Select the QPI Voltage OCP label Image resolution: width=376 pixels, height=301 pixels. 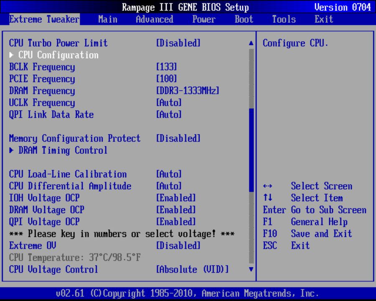pos(44,222)
